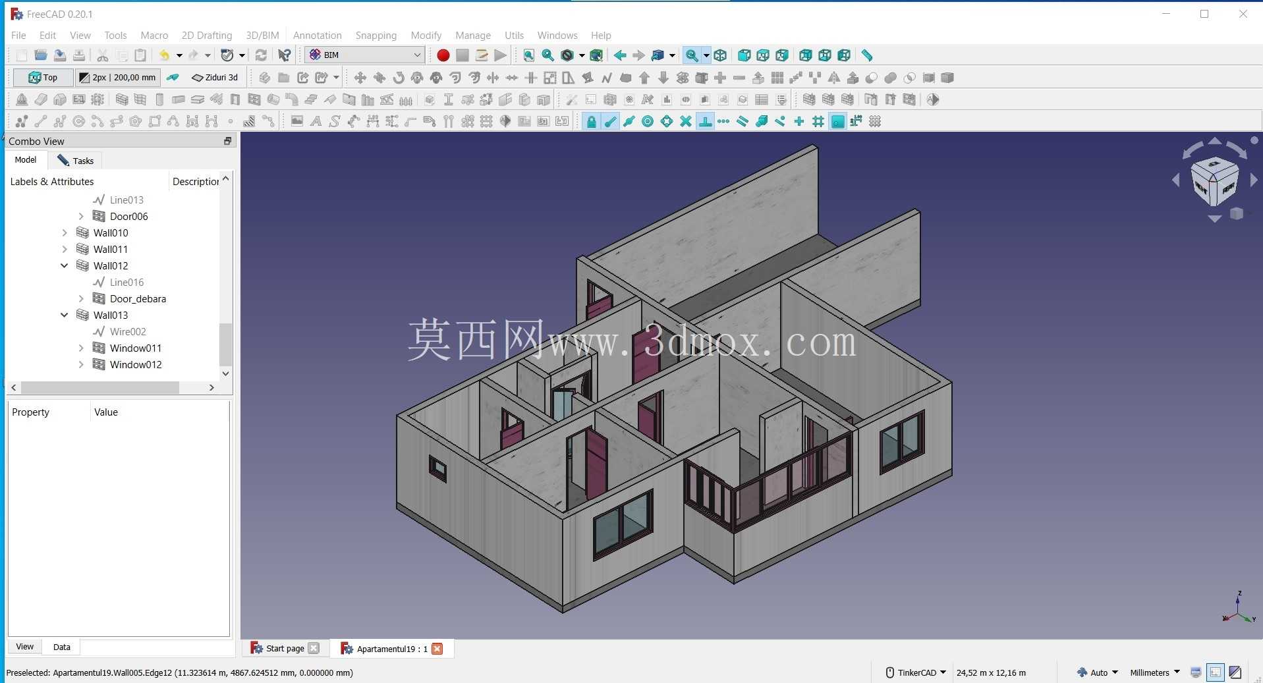Set the Top view cube icon
1263x683 pixels.
763,55
